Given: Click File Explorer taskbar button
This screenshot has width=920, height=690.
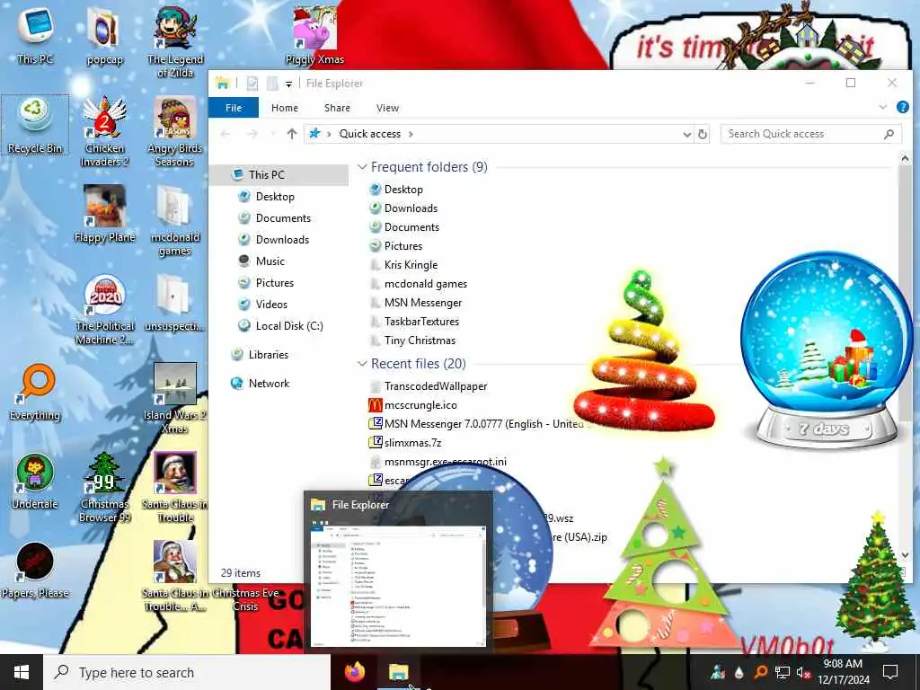Looking at the screenshot, I should pos(399,672).
